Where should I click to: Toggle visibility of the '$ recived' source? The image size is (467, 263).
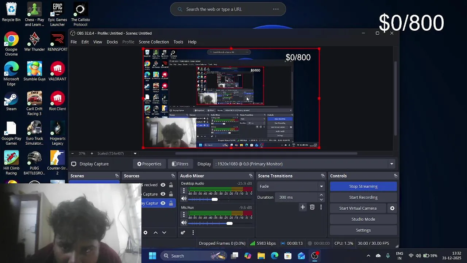(x=163, y=185)
